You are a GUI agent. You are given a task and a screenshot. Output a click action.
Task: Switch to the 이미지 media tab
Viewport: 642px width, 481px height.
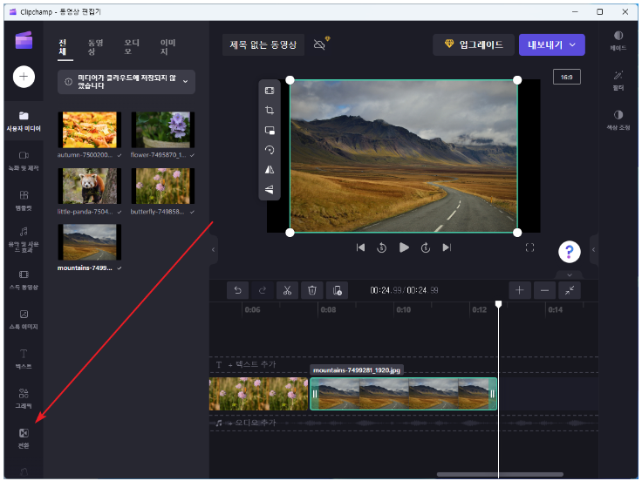pyautogui.click(x=167, y=47)
